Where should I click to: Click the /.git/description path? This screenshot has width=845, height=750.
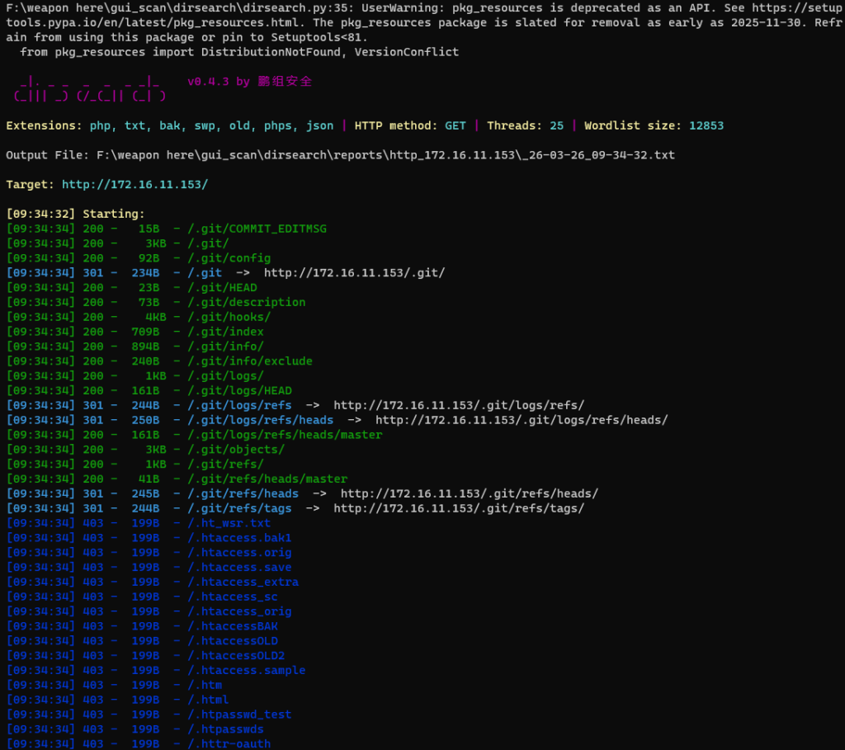(x=246, y=302)
